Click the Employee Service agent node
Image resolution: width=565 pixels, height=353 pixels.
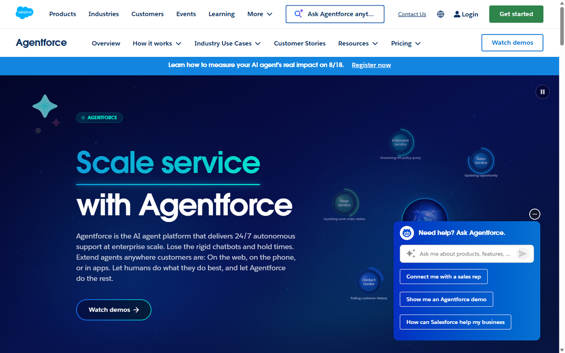(400, 143)
